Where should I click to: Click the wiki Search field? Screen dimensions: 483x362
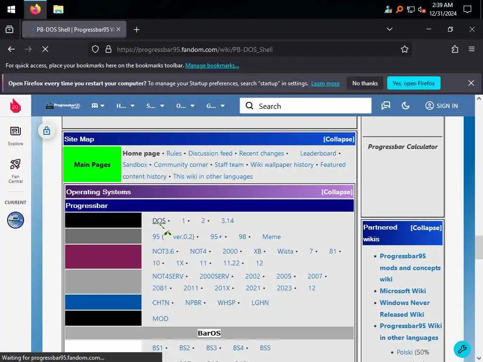click(x=306, y=106)
